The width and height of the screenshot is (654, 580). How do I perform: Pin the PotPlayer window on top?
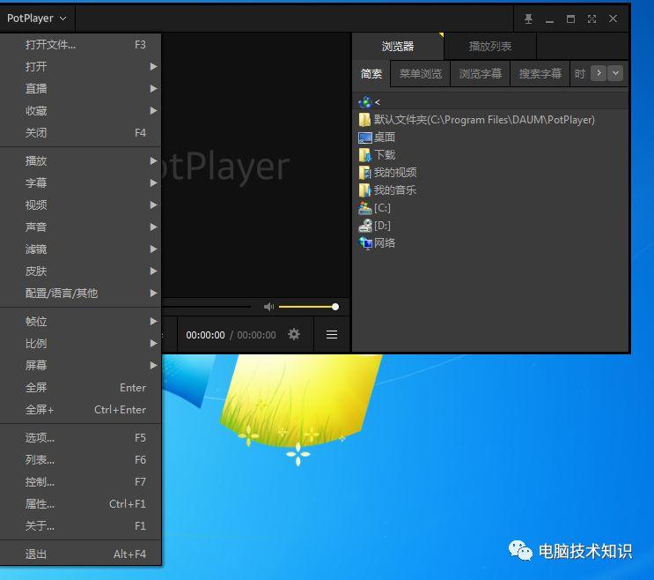(528, 19)
